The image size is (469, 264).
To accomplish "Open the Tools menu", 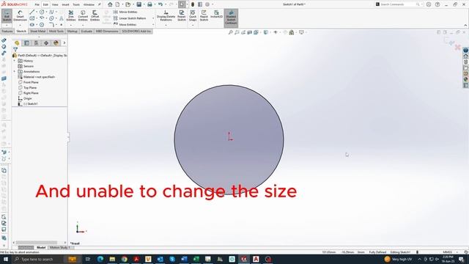I will 76,5.
